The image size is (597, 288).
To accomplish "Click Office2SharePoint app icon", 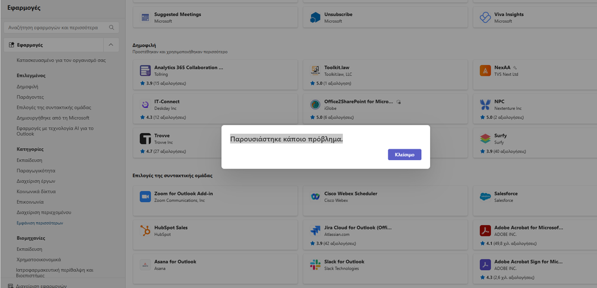I will pyautogui.click(x=315, y=104).
